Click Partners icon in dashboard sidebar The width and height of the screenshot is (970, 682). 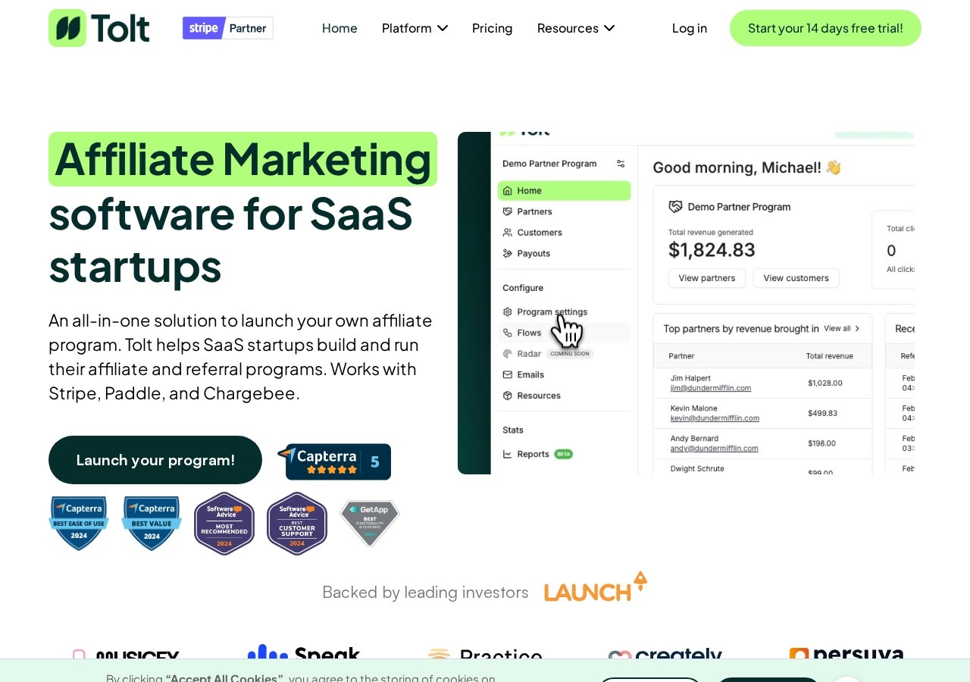[508, 211]
